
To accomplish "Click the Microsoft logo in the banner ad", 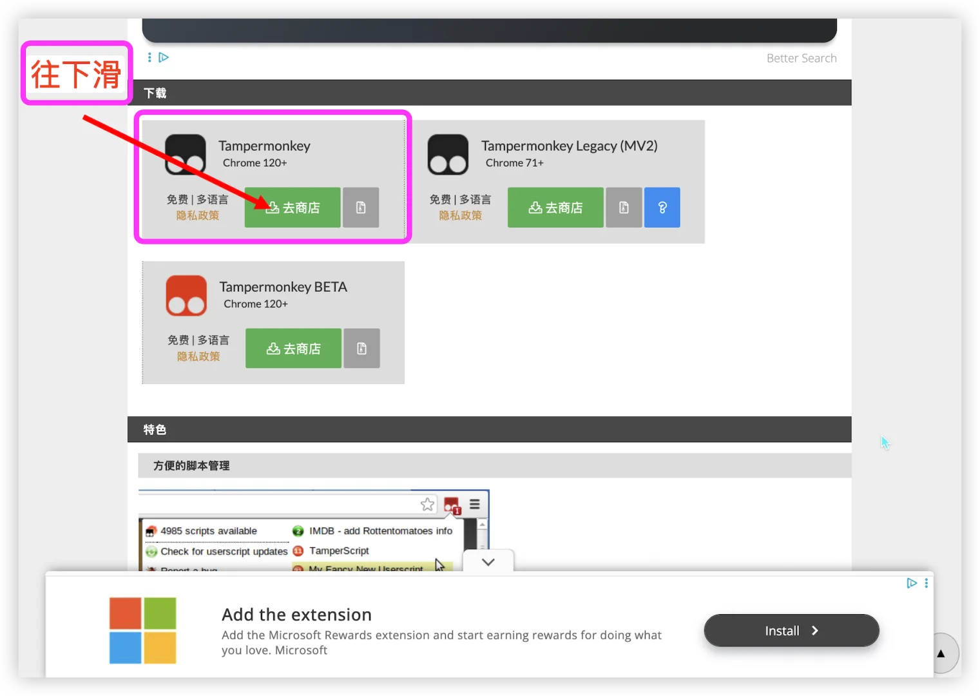I will 142,630.
